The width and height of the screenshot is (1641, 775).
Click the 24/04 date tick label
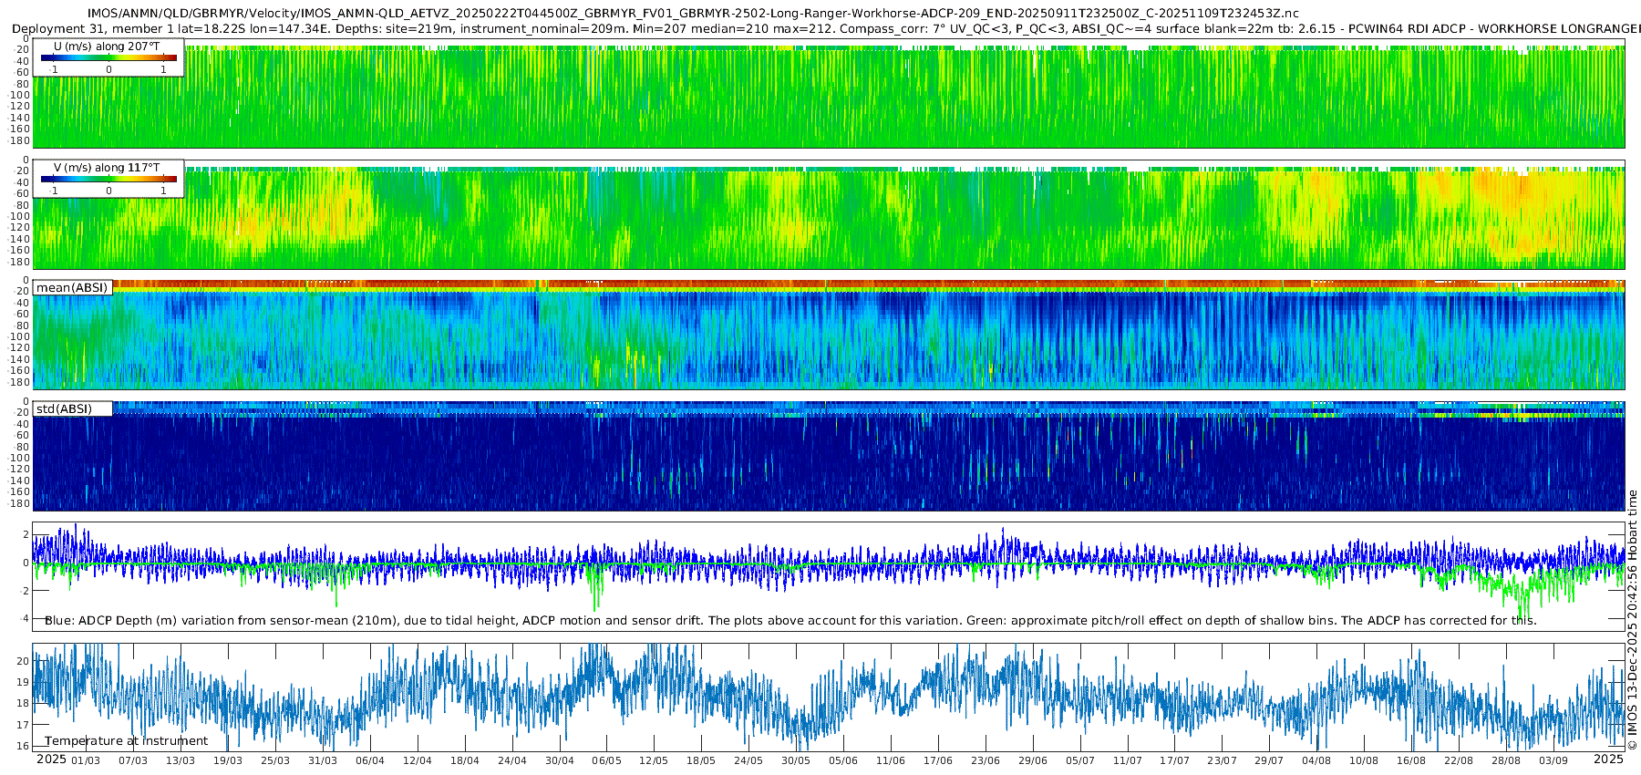click(x=511, y=760)
